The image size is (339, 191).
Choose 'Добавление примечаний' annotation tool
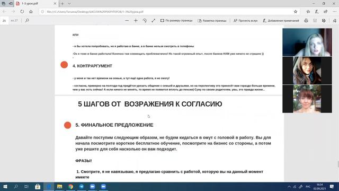(x=281, y=21)
